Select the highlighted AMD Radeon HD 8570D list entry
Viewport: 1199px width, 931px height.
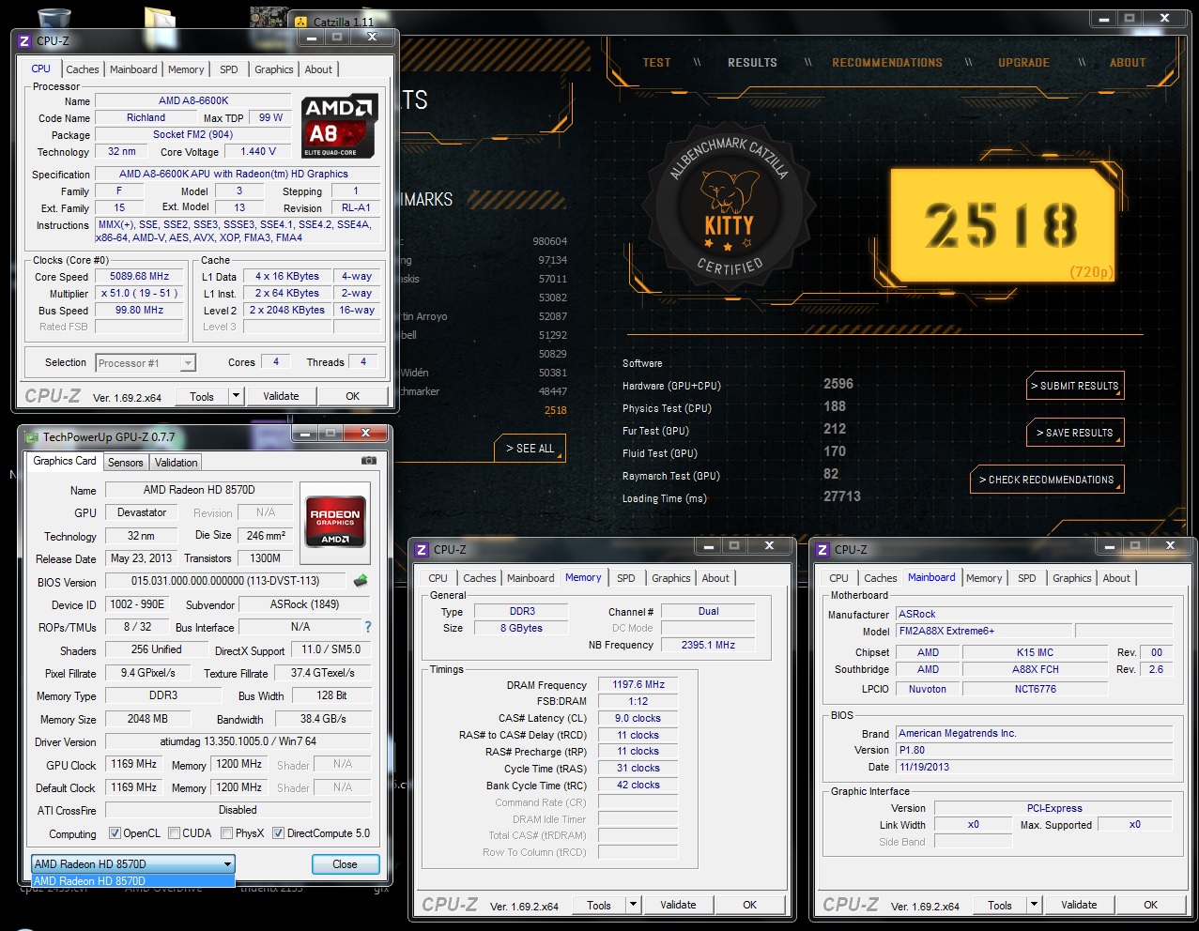point(132,881)
